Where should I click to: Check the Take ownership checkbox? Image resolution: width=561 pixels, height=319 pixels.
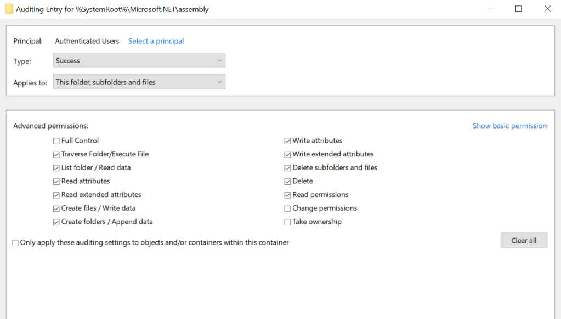point(287,222)
